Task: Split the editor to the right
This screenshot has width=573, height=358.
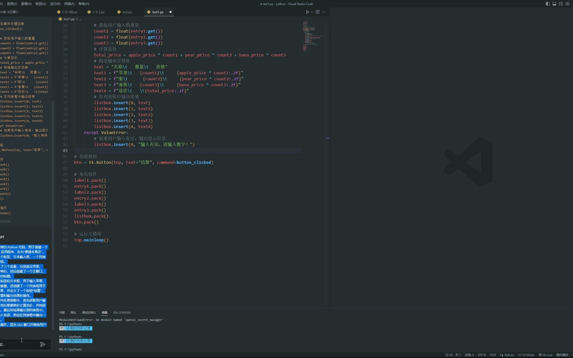Action: (x=317, y=12)
